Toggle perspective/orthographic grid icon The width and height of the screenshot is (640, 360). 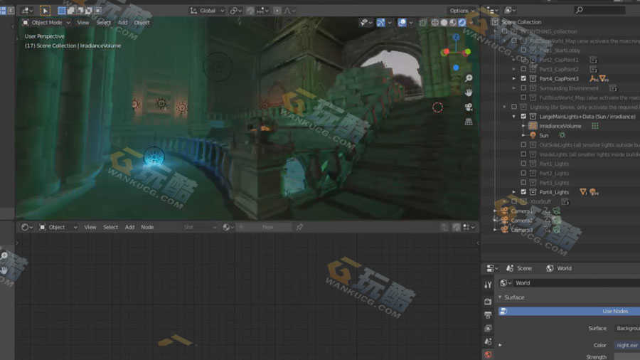click(469, 122)
